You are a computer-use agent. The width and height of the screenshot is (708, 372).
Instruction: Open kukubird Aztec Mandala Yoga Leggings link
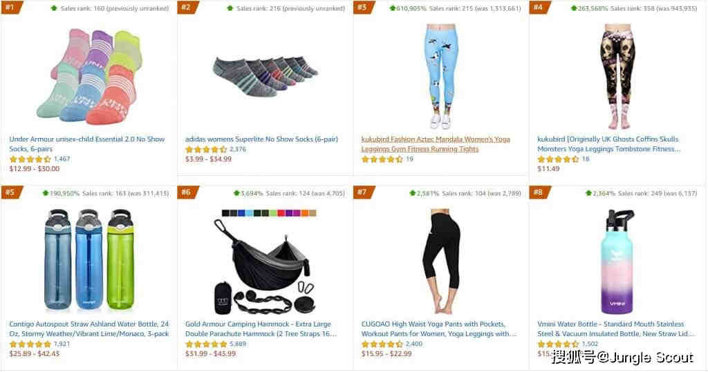tap(436, 144)
